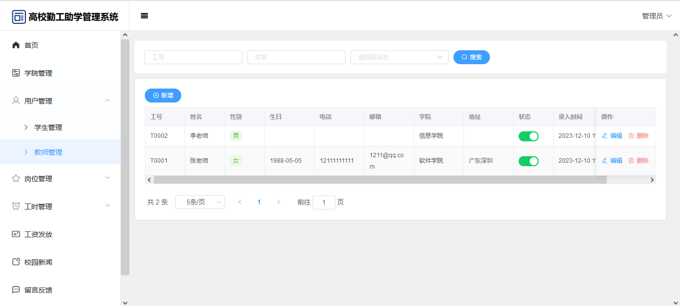Toggle status switch for 张老师
Image resolution: width=680 pixels, height=306 pixels.
click(528, 161)
